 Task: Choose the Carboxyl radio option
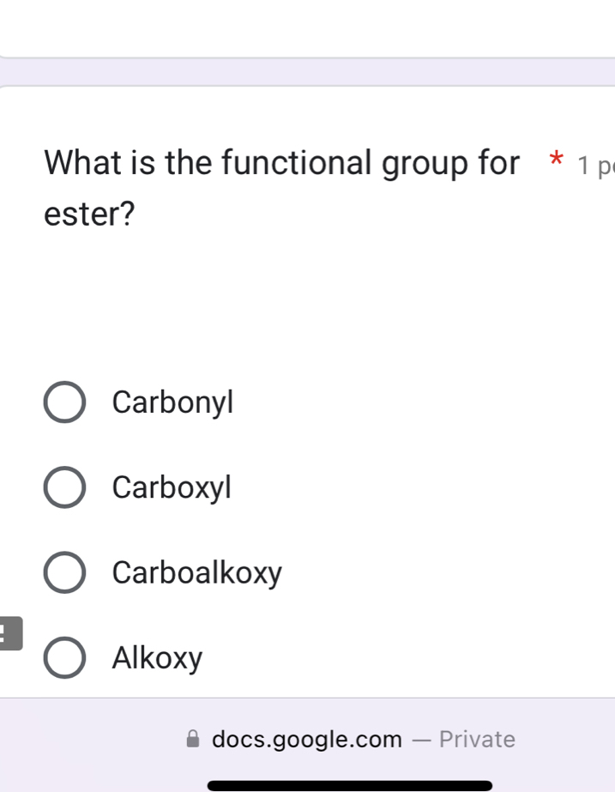tap(64, 487)
